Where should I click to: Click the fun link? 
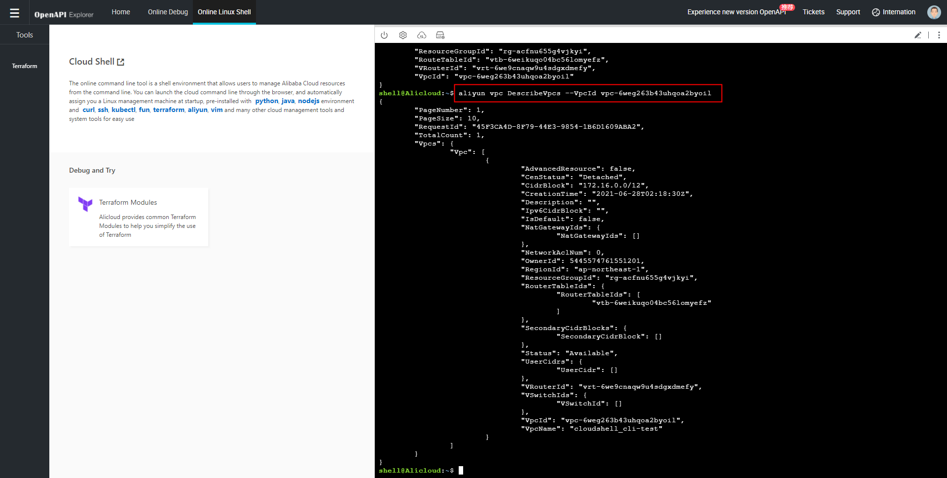[x=144, y=110]
